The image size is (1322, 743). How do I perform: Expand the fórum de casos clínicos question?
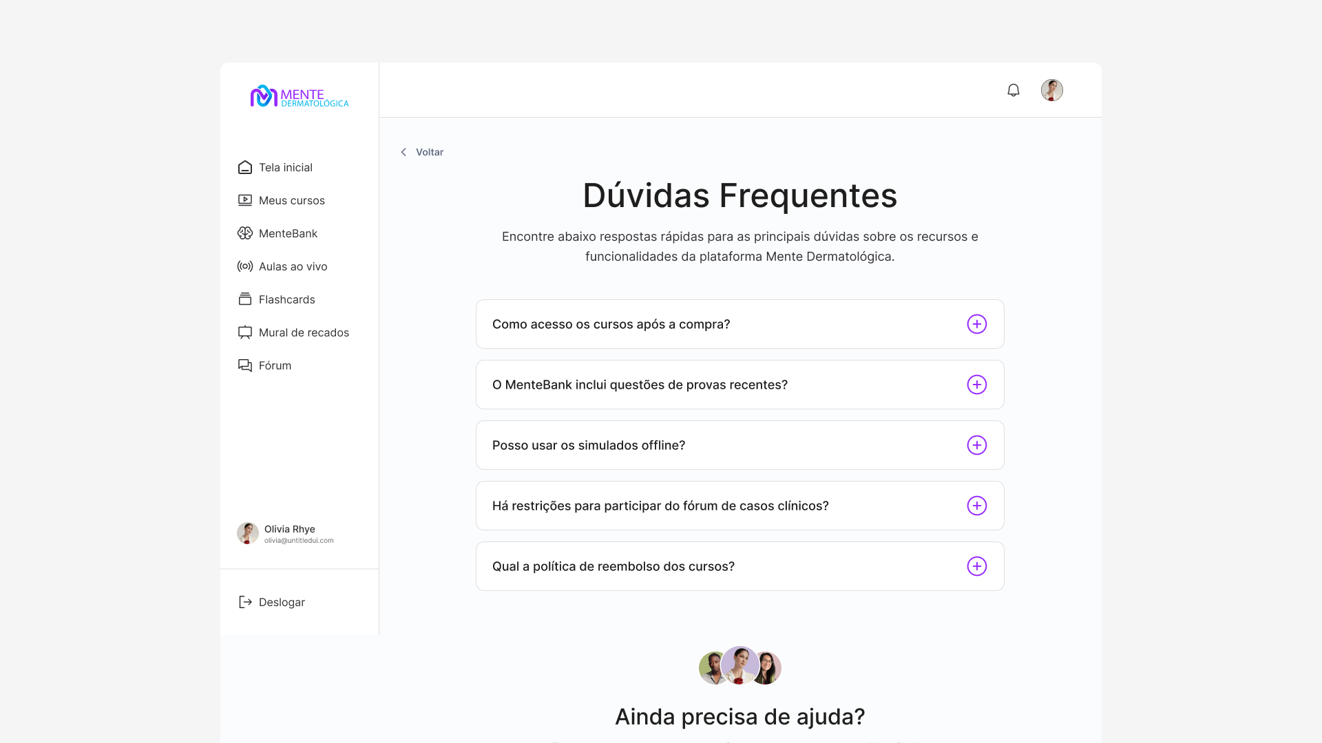click(x=976, y=506)
